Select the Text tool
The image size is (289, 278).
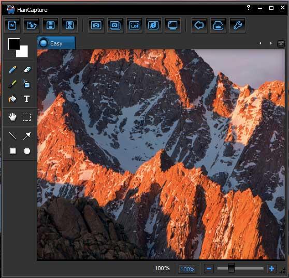click(27, 99)
